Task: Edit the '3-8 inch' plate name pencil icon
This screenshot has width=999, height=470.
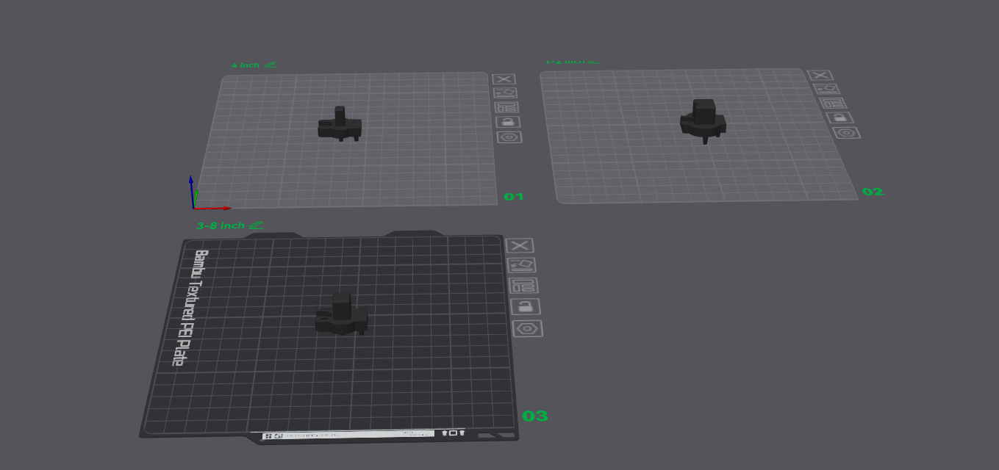Action: click(256, 225)
